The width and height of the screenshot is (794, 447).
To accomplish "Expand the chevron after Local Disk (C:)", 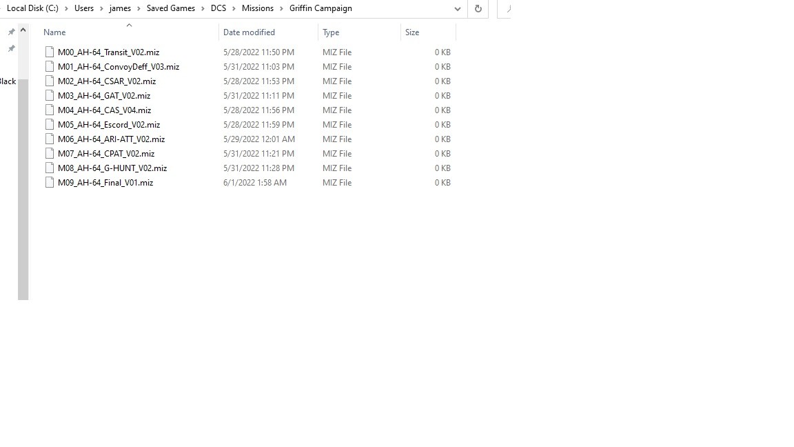I will (x=66, y=8).
